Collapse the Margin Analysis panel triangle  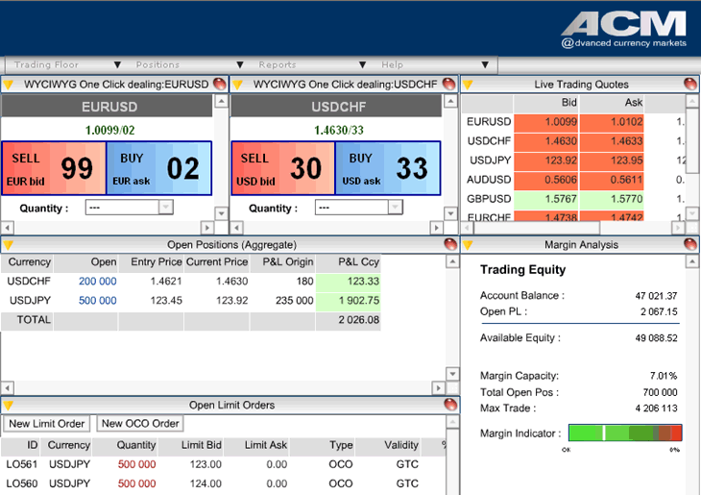(468, 245)
